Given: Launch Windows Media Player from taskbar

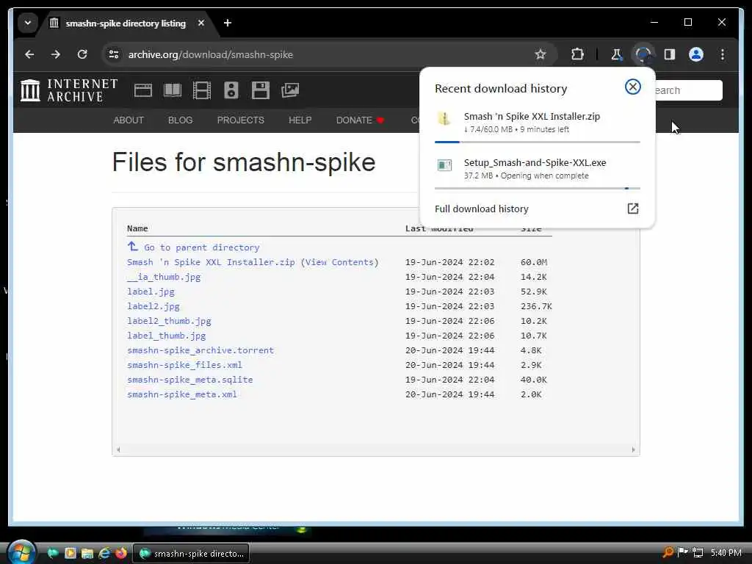Looking at the screenshot, I should point(70,554).
